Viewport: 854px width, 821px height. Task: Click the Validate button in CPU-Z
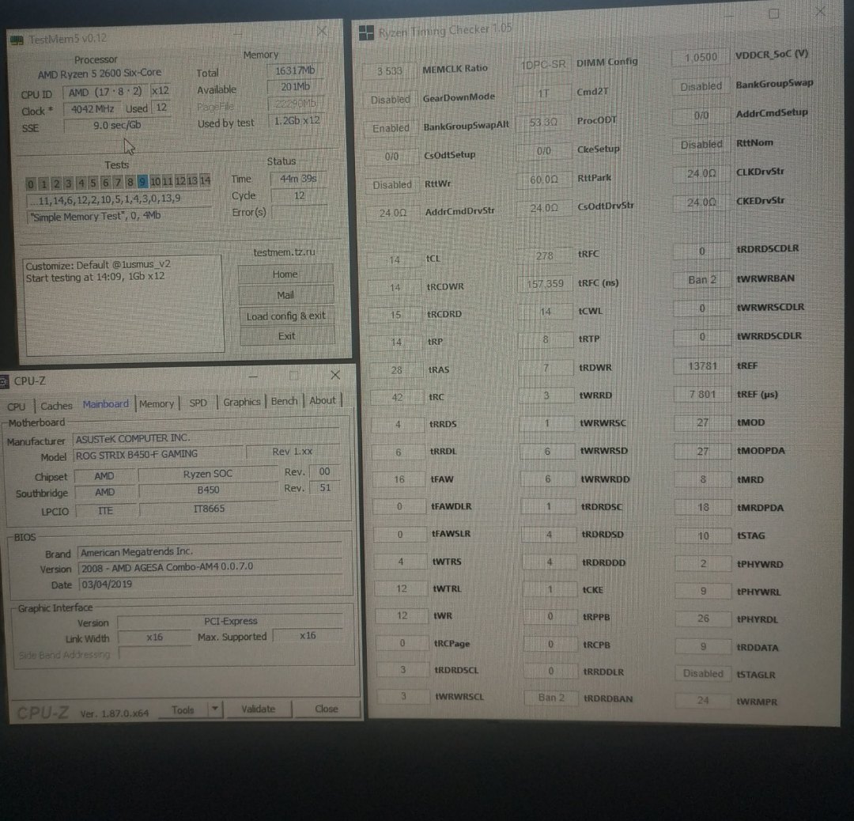[x=258, y=709]
